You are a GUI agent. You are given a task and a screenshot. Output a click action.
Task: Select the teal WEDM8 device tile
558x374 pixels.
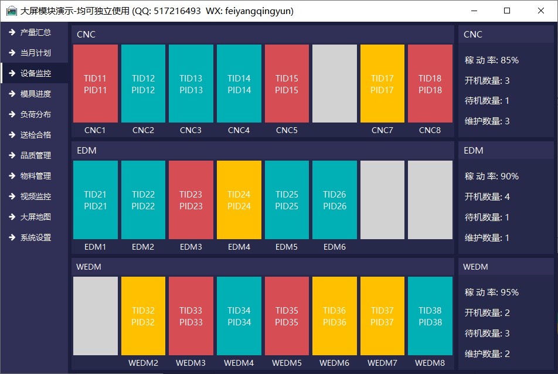pyautogui.click(x=430, y=316)
